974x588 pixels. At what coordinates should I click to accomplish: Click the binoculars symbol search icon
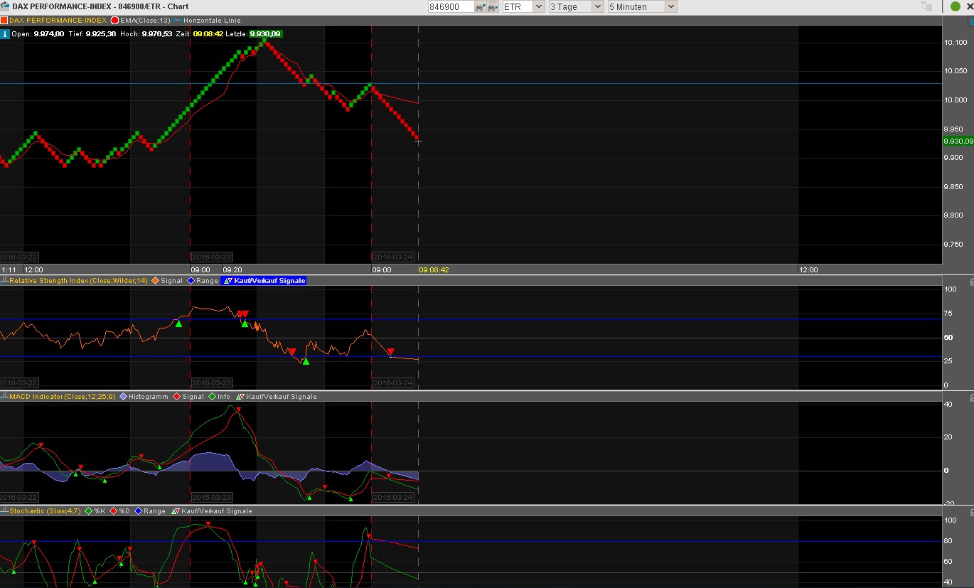[480, 6]
